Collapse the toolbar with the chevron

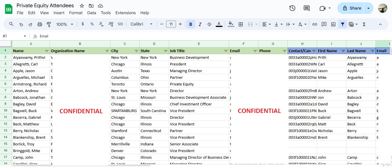coord(380,24)
